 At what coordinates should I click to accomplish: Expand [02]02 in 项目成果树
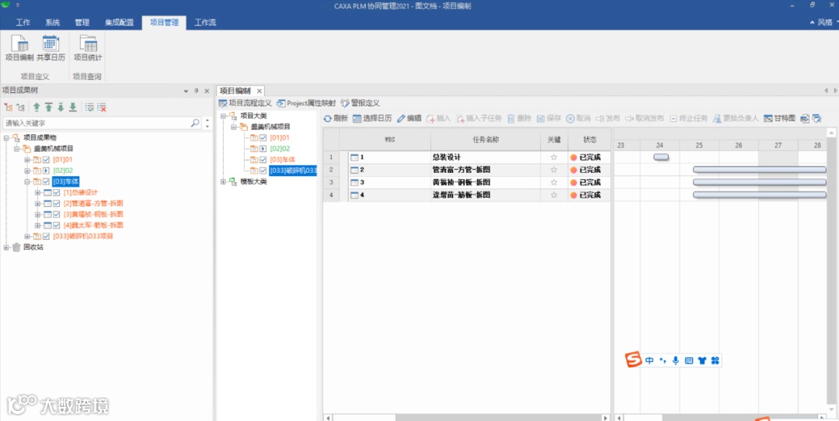click(27, 171)
